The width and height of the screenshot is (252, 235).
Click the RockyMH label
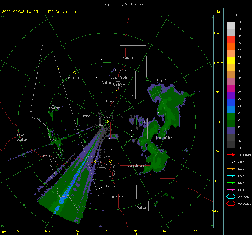pos(74,78)
